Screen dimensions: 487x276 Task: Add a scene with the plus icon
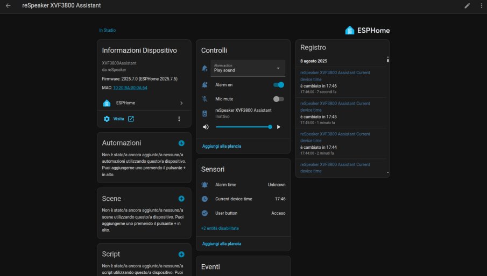point(181,199)
